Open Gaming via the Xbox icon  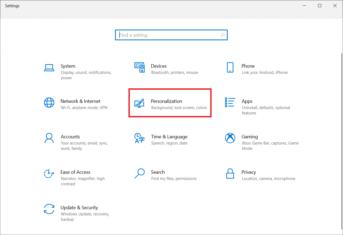coord(230,138)
